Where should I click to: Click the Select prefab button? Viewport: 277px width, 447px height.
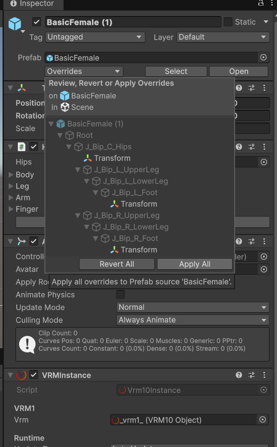click(x=176, y=71)
